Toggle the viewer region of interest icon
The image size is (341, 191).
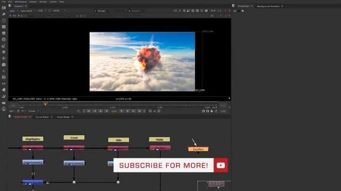coord(188,11)
